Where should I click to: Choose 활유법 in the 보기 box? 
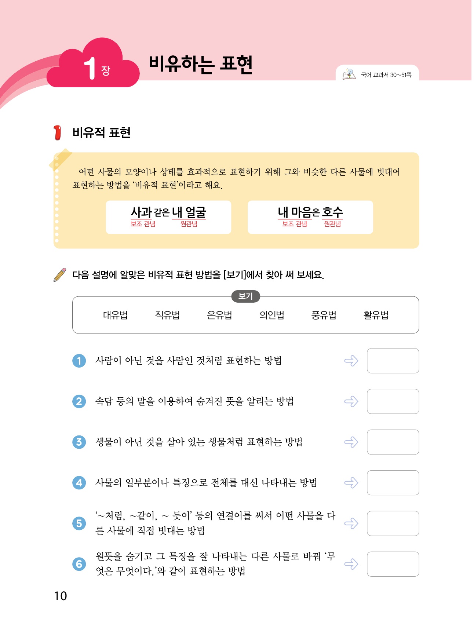[x=376, y=315]
